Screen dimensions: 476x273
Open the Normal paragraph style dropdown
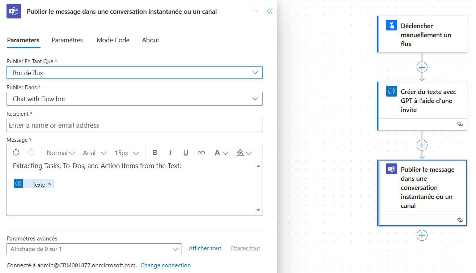[61, 153]
